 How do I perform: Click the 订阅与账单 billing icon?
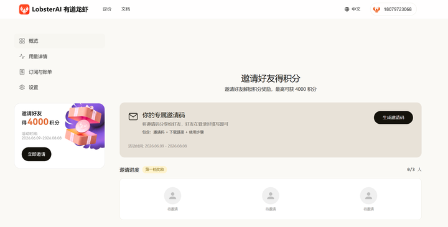pyautogui.click(x=22, y=72)
